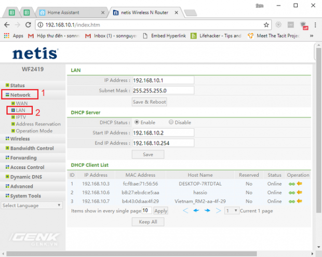Bookmark page with the star icon
The image size is (322, 257).
click(266, 24)
